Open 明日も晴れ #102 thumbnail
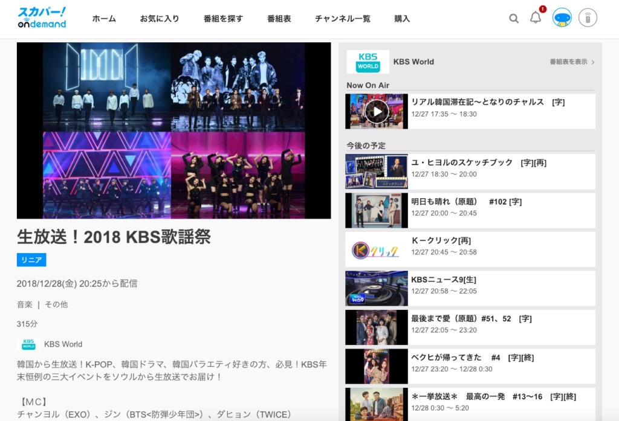The image size is (619, 421). click(376, 210)
